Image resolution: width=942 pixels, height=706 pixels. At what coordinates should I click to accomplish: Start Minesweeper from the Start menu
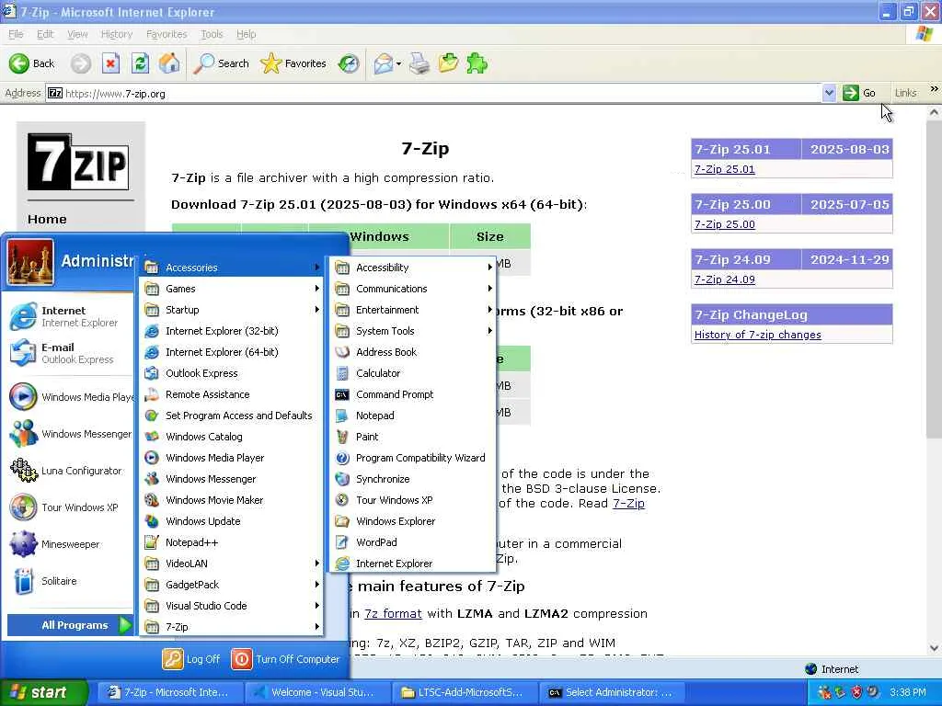tap(70, 544)
